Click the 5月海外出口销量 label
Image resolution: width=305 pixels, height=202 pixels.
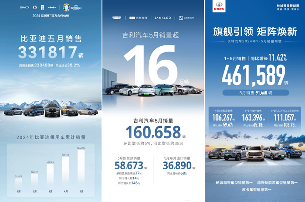pos(177,158)
